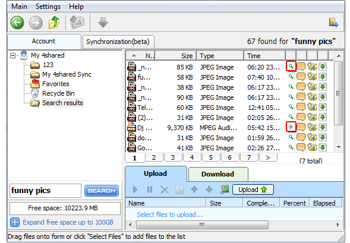Click Expand free space up to 100GB
Viewport: 350px width, 243px height.
point(68,222)
